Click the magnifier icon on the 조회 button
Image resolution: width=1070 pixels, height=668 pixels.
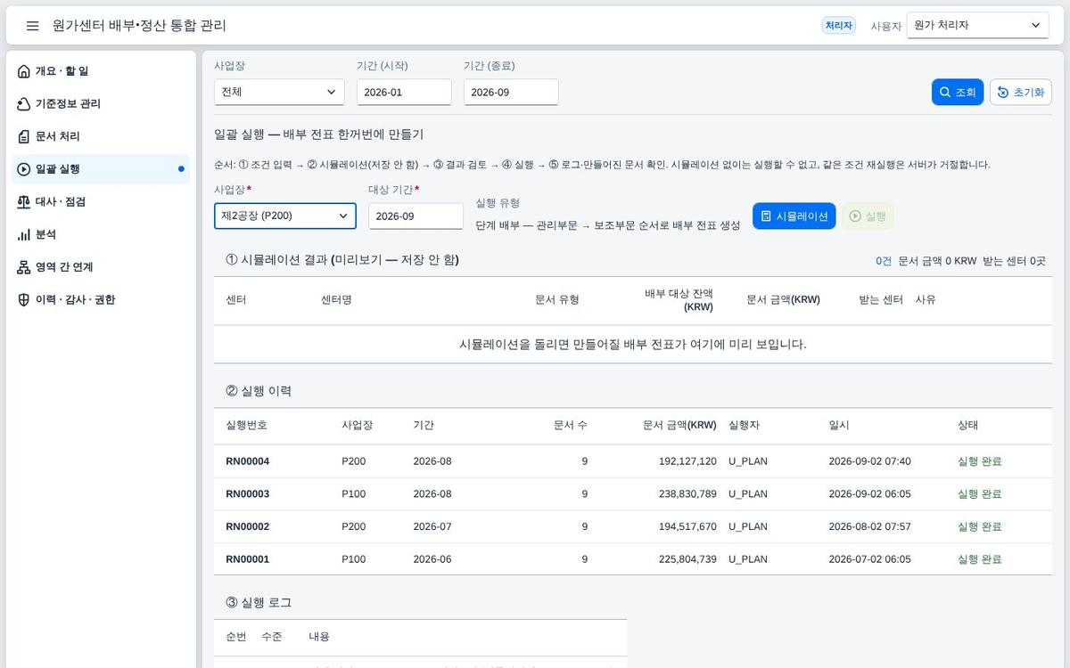(945, 92)
